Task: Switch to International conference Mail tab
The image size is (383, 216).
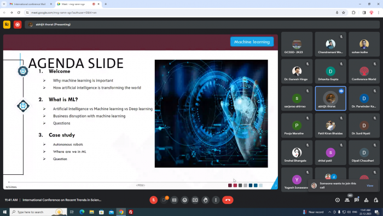Action: point(30,4)
